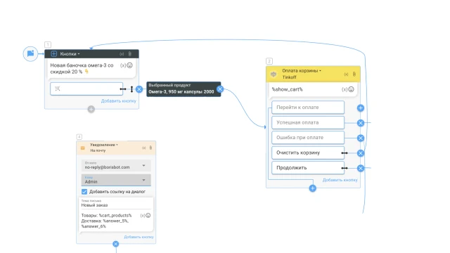Click the На почту subtitle in notification block
450x253 pixels.
coord(98,150)
